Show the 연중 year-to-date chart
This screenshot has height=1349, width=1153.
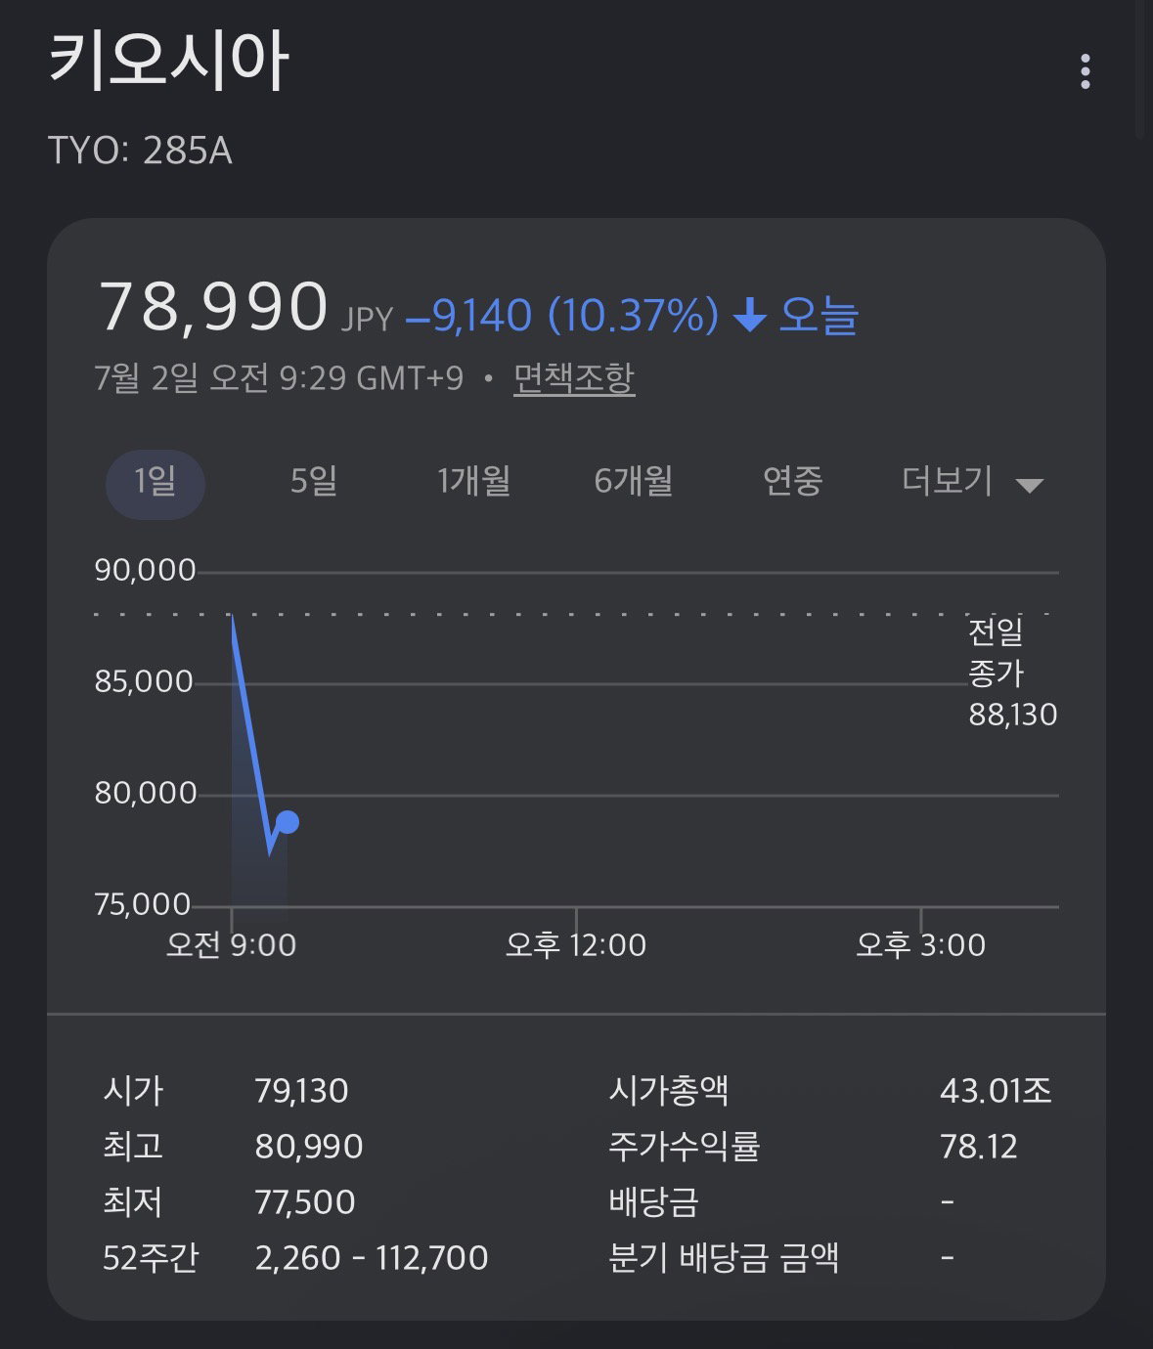(x=792, y=482)
